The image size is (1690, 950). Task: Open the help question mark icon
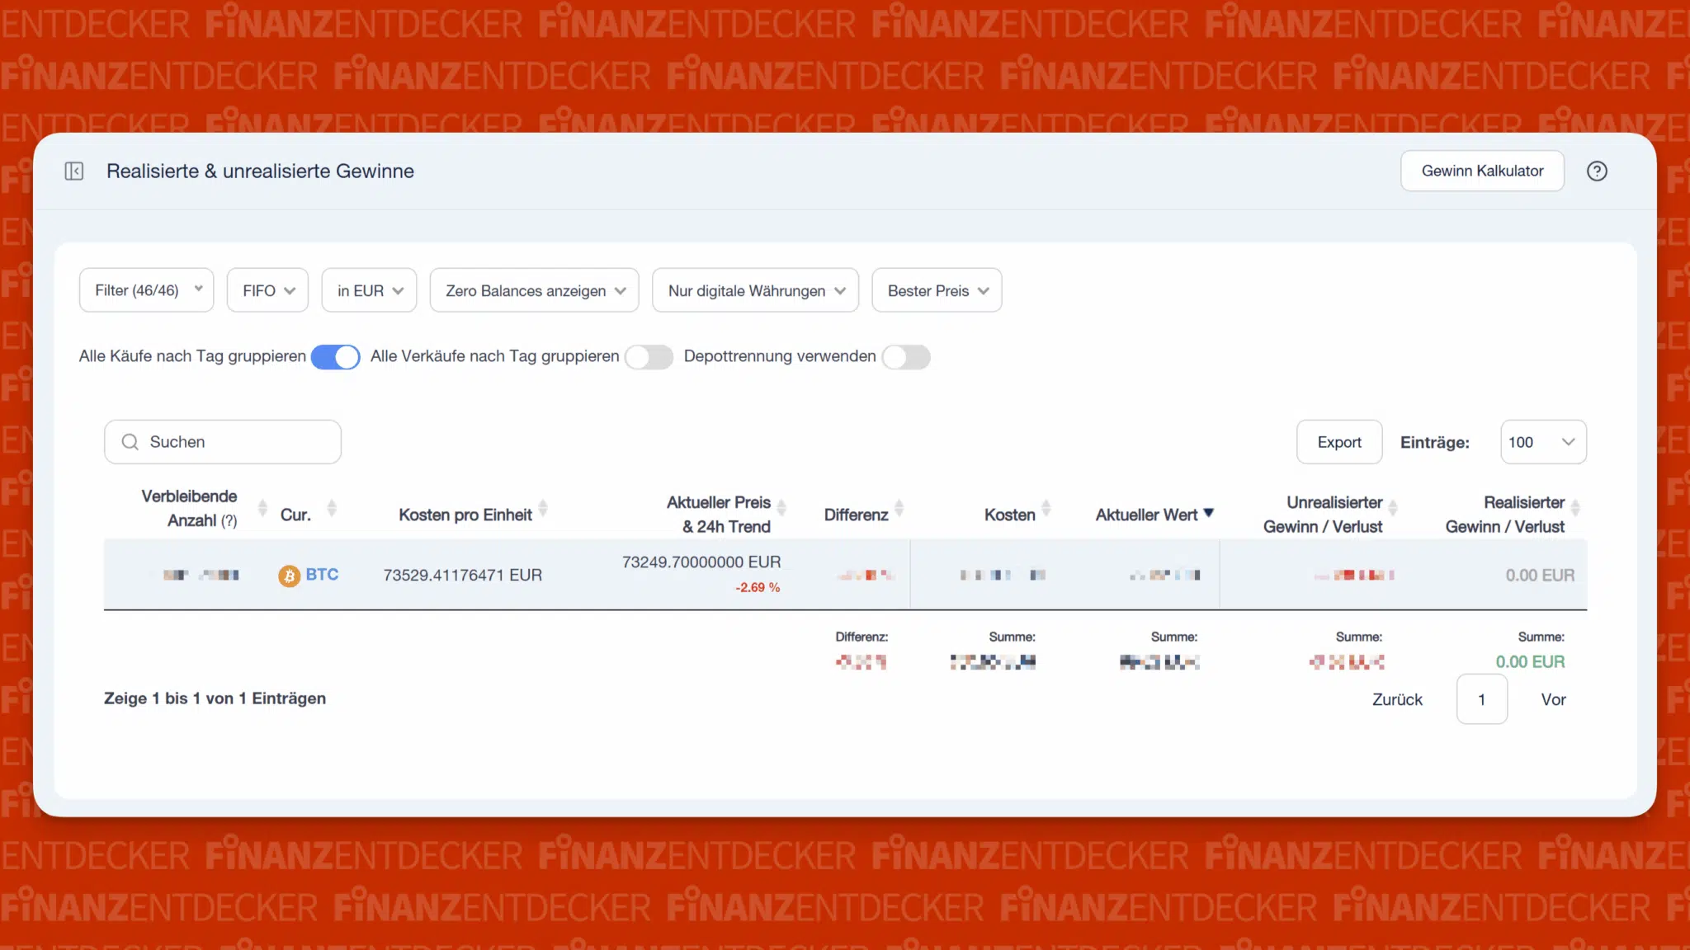[x=1598, y=171]
